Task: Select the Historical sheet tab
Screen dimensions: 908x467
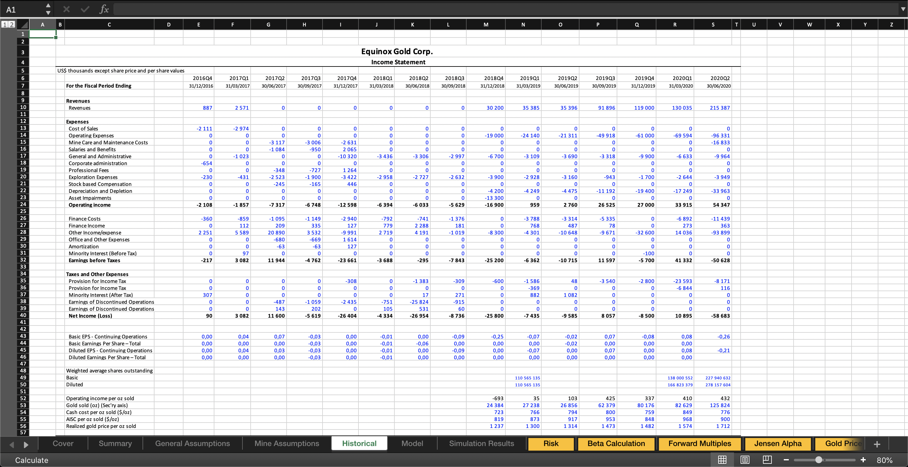Action: pyautogui.click(x=359, y=443)
